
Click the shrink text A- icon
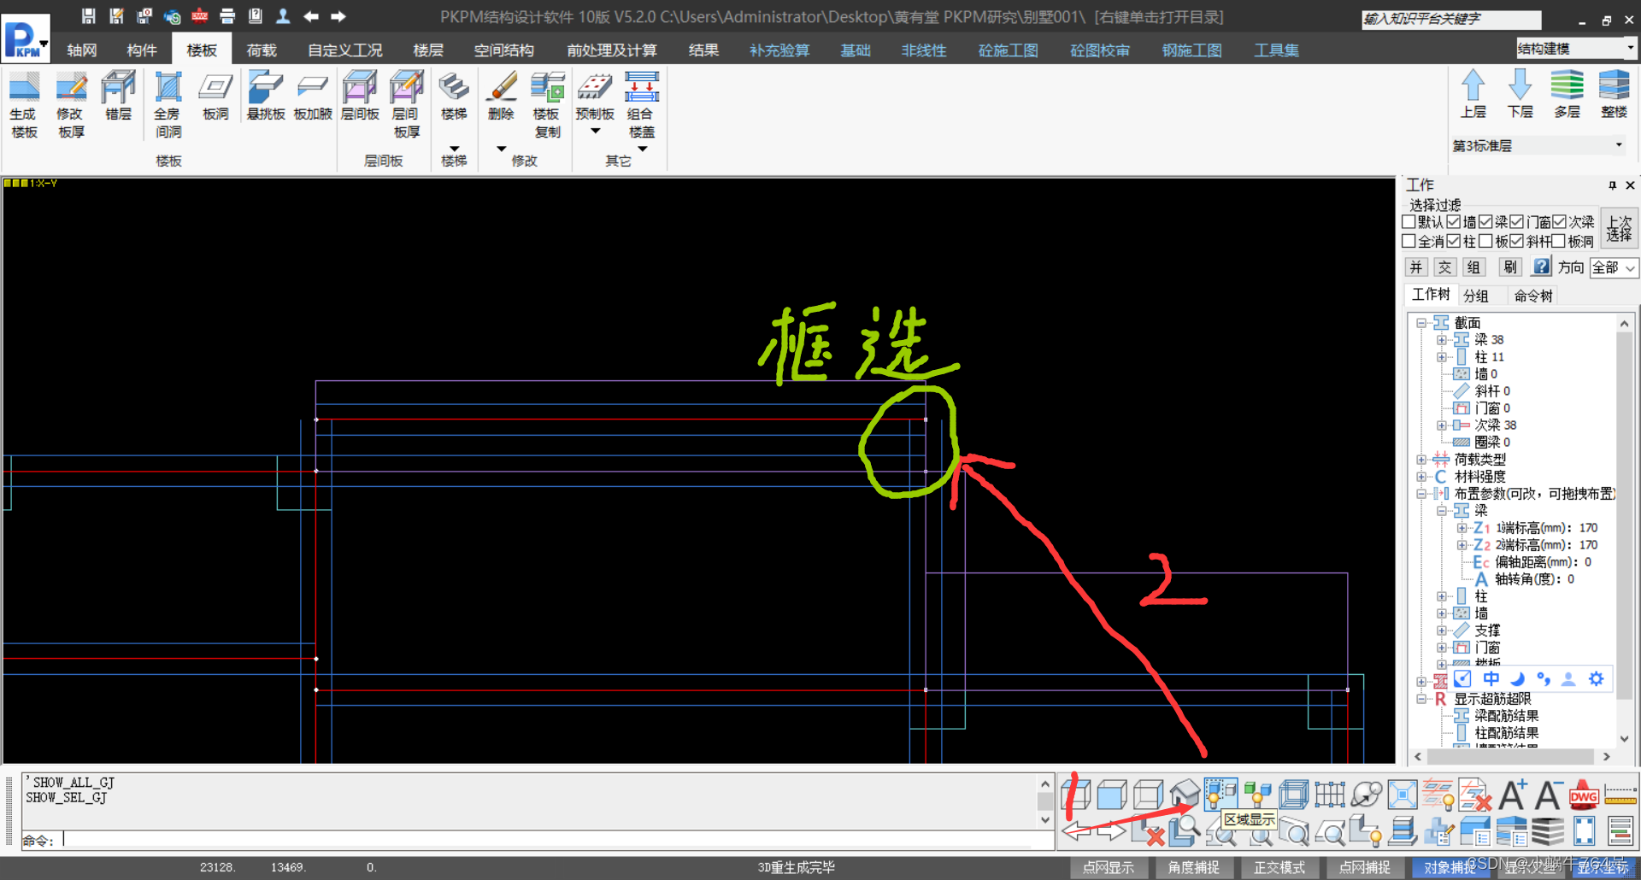click(1548, 795)
